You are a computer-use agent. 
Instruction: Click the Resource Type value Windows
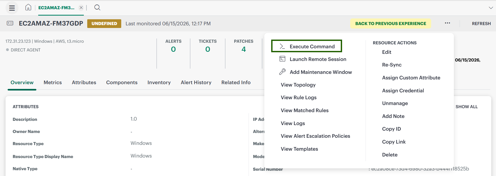point(141,143)
